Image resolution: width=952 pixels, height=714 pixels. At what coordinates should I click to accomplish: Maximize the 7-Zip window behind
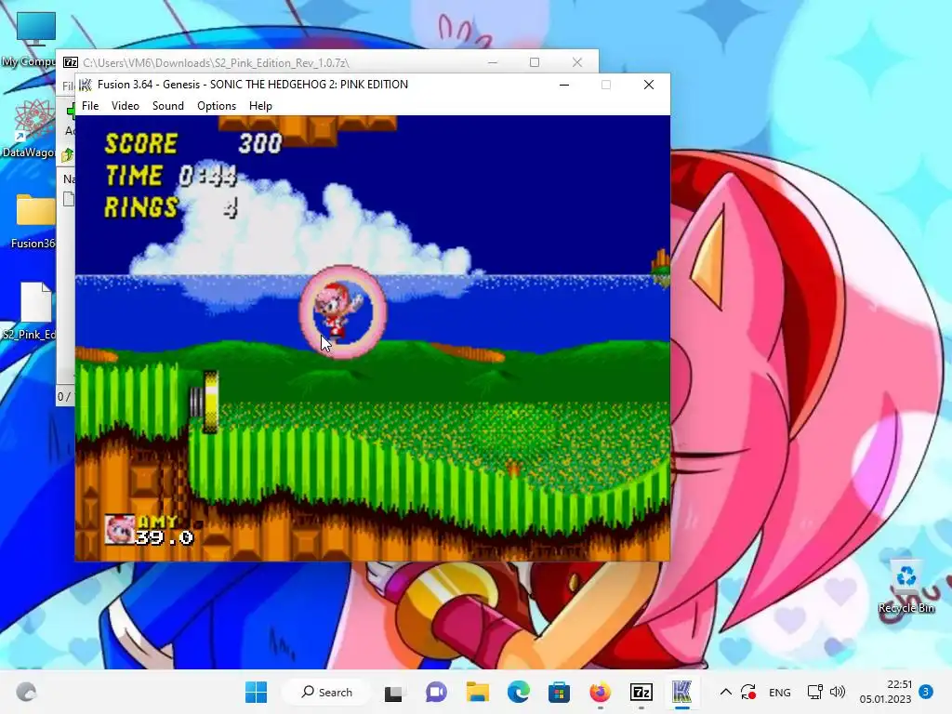[x=535, y=62]
